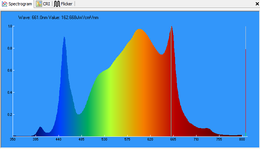
Task: Click the Wave 661.0nm value readout
Action: click(58, 18)
